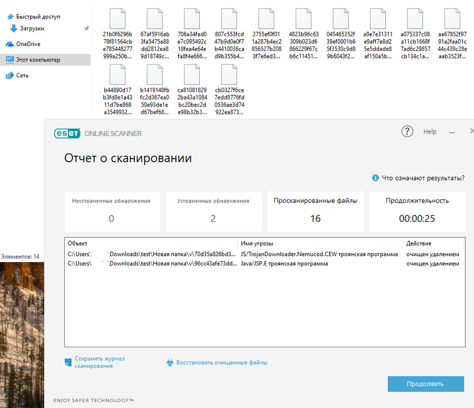Click the biohazard restore files icon
474x408 pixels.
[170, 362]
